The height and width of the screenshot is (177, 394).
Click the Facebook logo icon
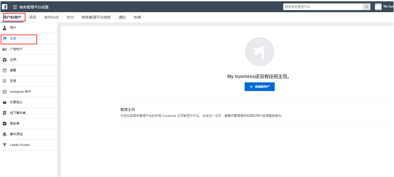(x=5, y=7)
